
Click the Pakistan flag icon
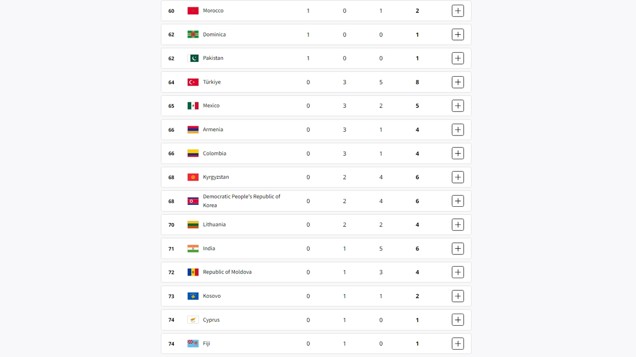(x=193, y=58)
